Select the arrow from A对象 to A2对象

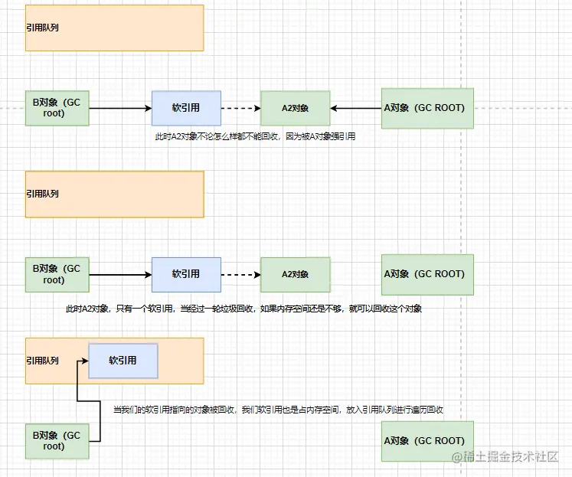tap(355, 108)
